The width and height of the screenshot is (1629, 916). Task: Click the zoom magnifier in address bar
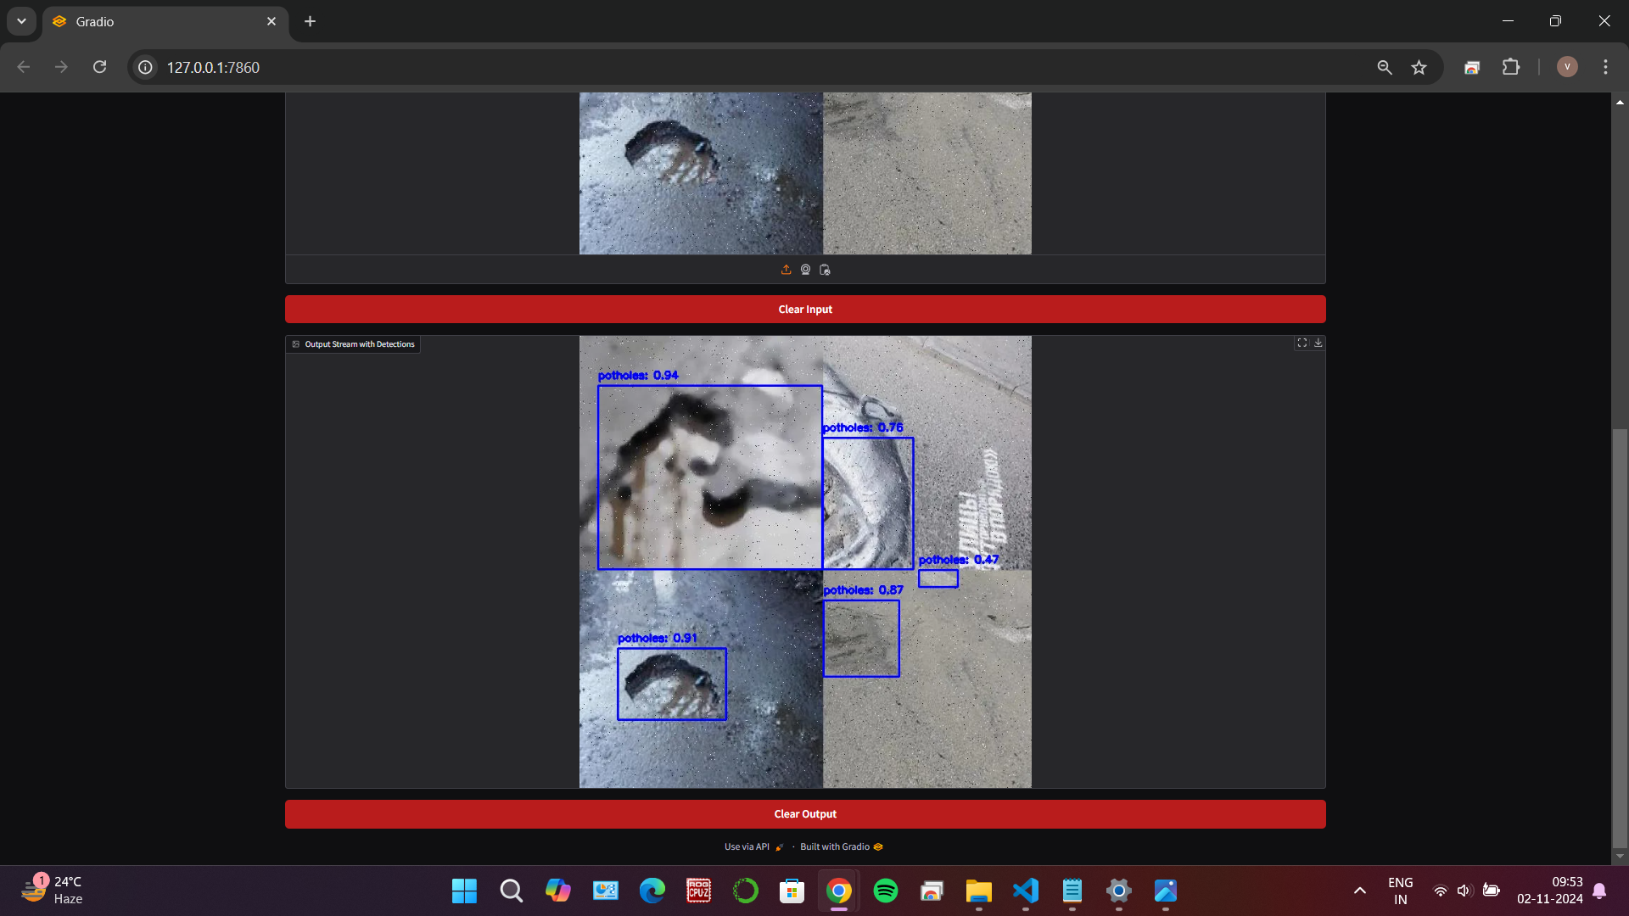click(1384, 67)
